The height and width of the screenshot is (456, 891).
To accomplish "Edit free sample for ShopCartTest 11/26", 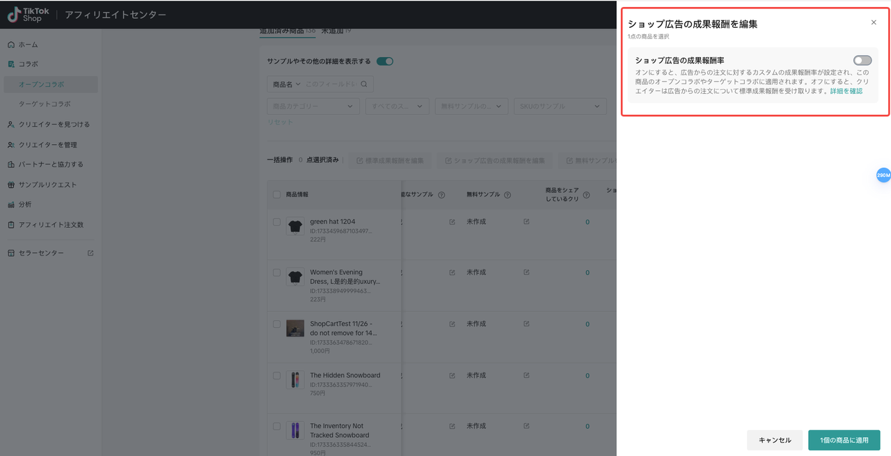I will pyautogui.click(x=526, y=324).
